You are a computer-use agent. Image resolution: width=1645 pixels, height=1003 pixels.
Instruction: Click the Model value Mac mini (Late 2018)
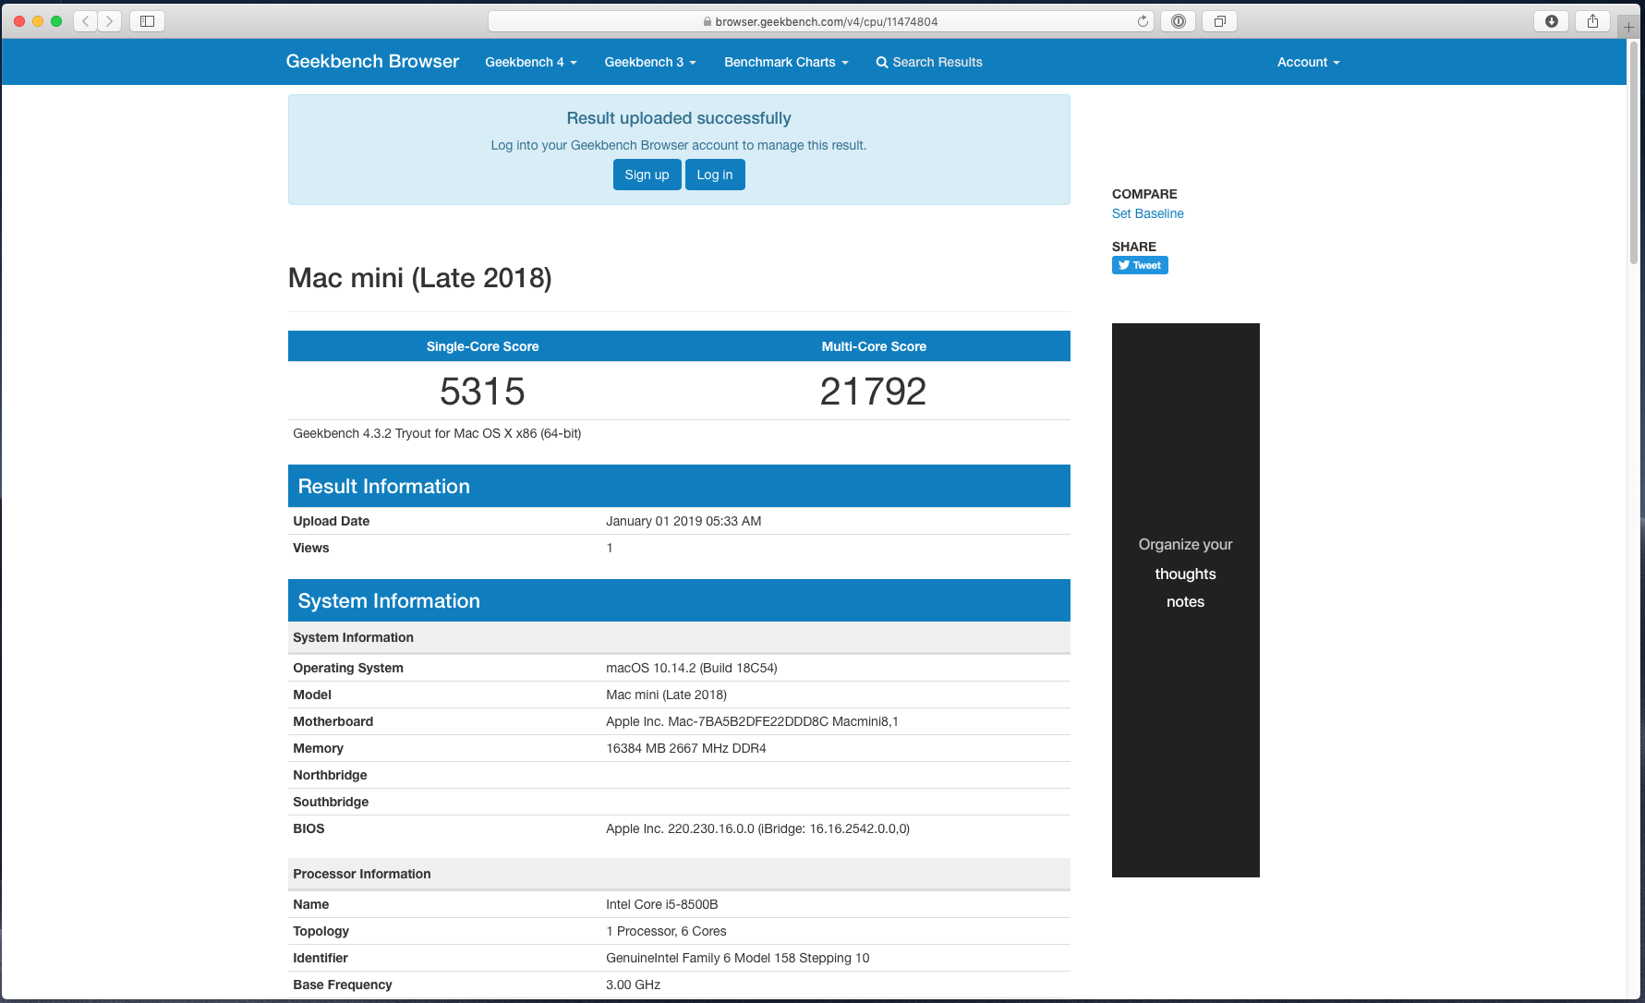click(666, 695)
